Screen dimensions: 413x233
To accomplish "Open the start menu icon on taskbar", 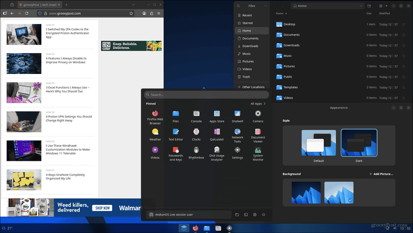I will (x=184, y=228).
